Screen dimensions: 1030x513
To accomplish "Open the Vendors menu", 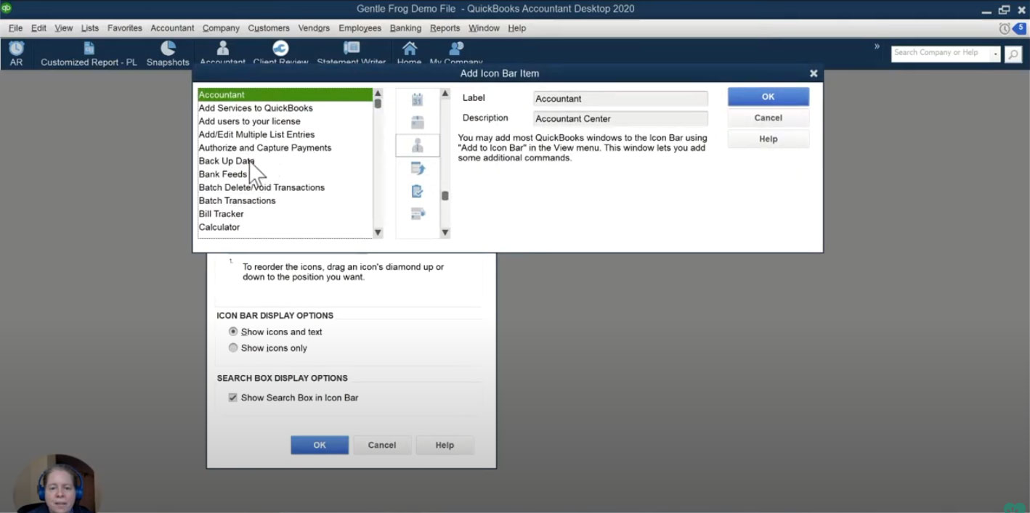I will click(314, 28).
